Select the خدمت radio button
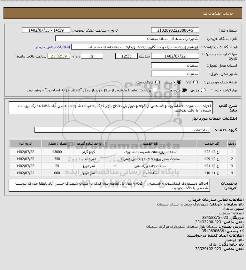Screen dimensions: 246x270 point(179,82)
